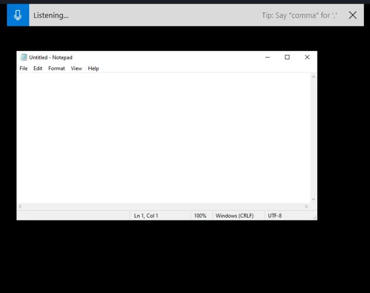370x293 pixels.
Task: Click the 'UTF-8' encoding status entry
Action: (275, 216)
